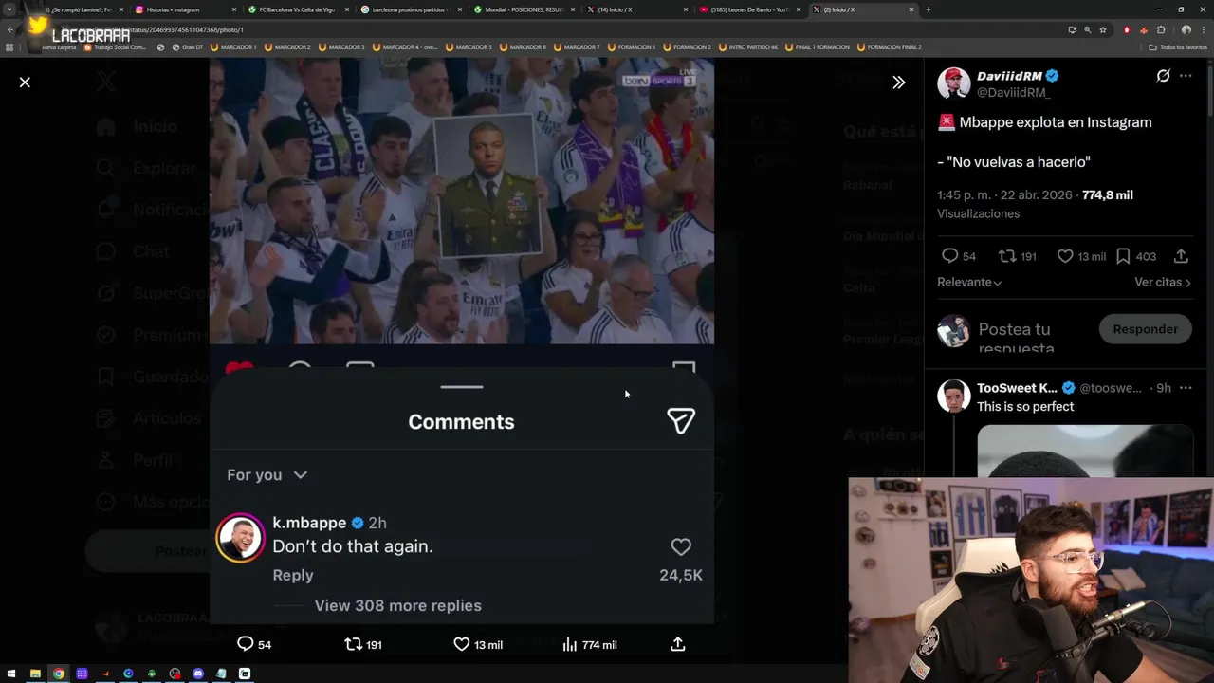1214x683 pixels.
Task: Open Discord from the taskbar
Action: click(198, 674)
